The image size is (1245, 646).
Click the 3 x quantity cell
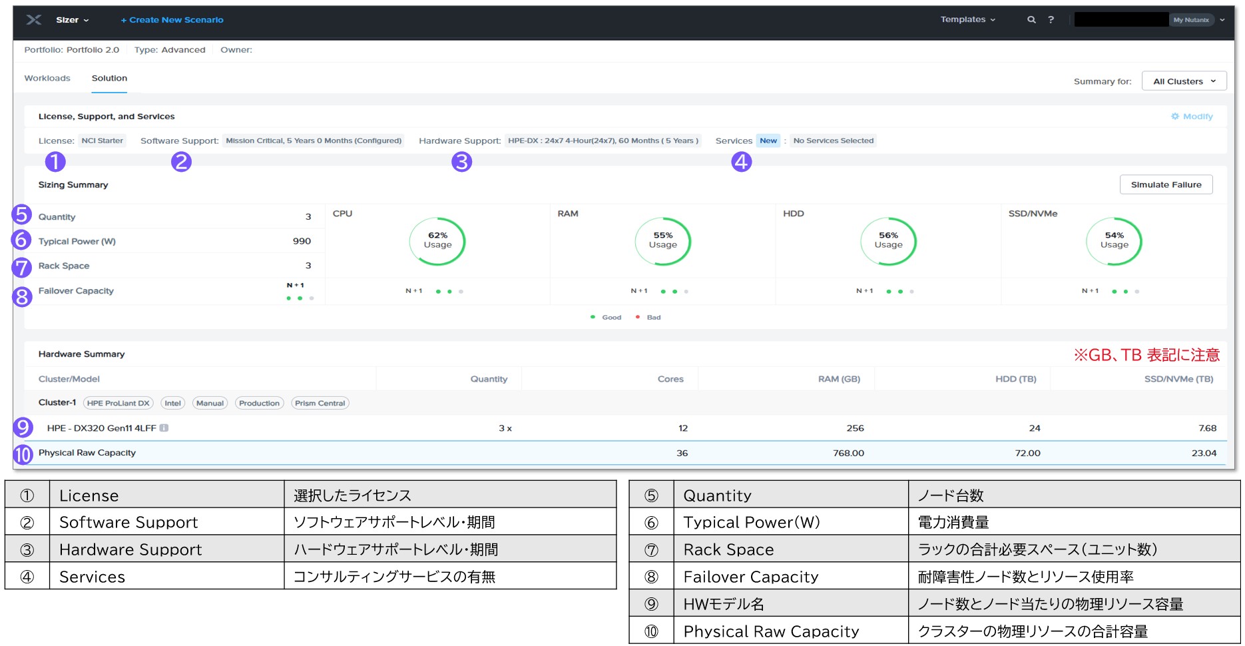point(505,428)
